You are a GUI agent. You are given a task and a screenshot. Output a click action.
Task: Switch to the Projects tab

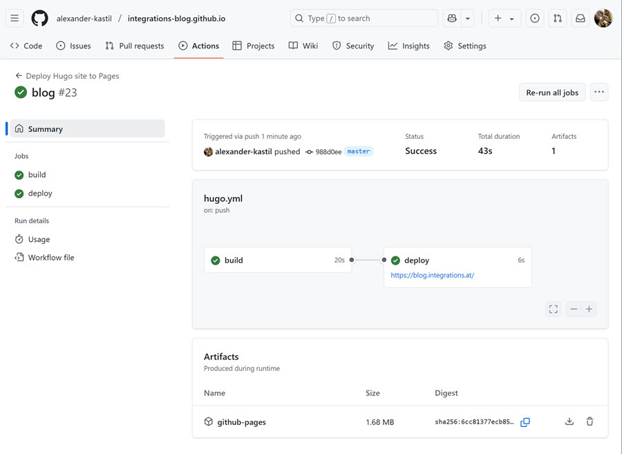coord(254,46)
